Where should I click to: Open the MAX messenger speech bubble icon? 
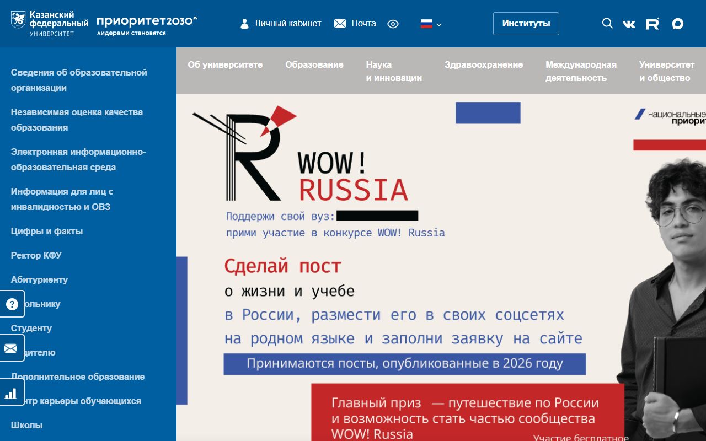point(678,24)
